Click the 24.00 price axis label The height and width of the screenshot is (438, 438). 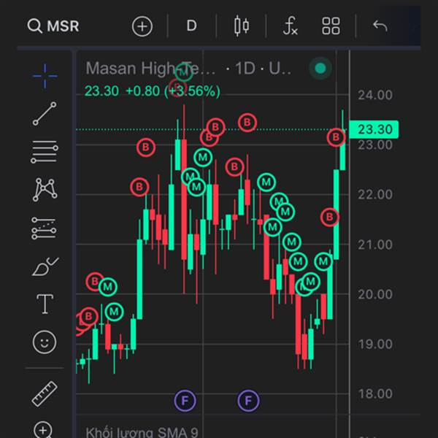[x=375, y=95]
